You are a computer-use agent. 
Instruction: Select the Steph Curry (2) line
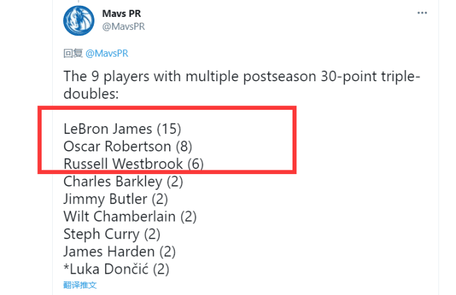click(111, 234)
